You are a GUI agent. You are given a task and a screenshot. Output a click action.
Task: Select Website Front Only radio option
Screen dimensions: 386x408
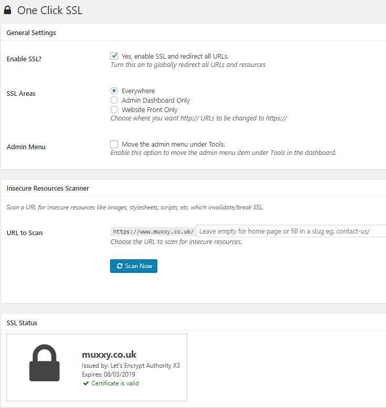[x=114, y=109]
